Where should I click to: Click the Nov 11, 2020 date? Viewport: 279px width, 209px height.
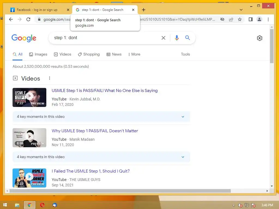tap(63, 145)
